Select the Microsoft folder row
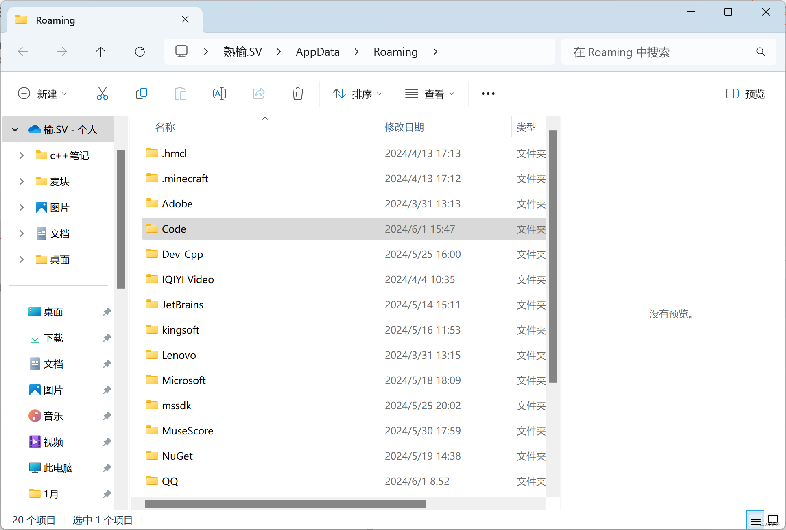The height and width of the screenshot is (530, 786). click(x=344, y=380)
